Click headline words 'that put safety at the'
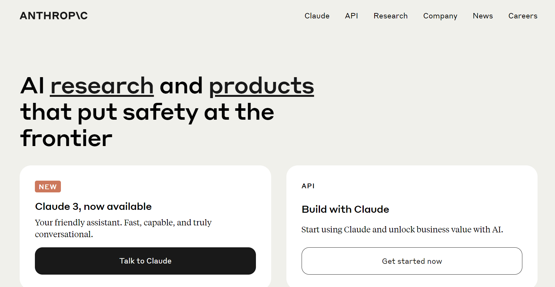The width and height of the screenshot is (555, 287). 147,113
